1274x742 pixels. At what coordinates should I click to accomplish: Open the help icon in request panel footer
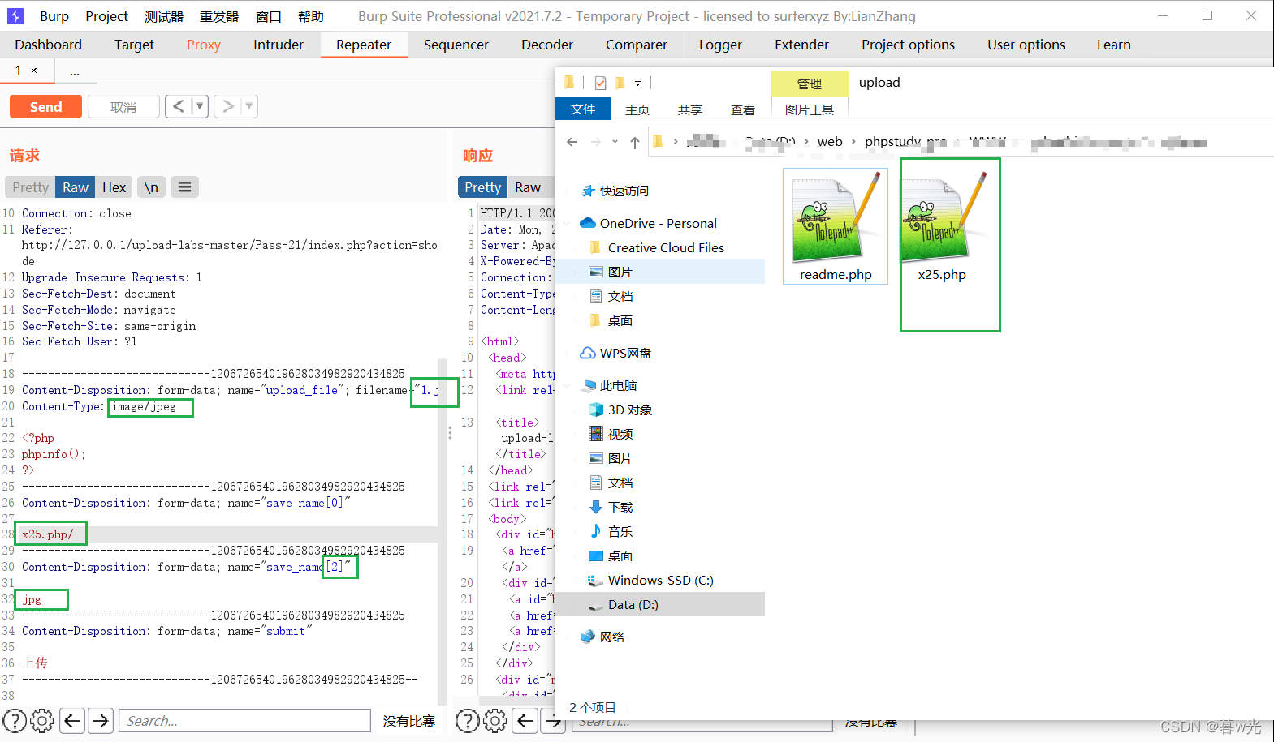(x=15, y=720)
